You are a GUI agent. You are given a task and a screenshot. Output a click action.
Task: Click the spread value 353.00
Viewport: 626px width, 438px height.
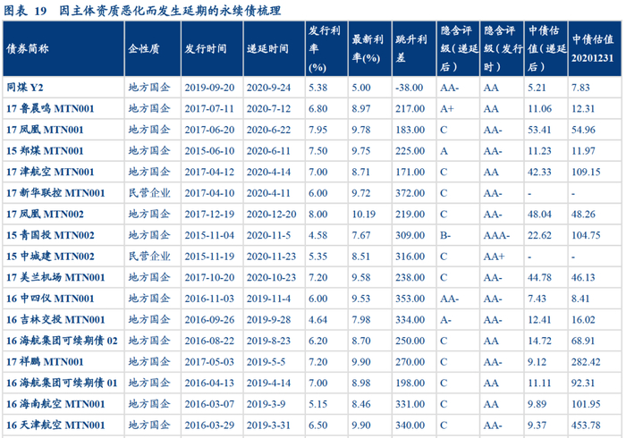pyautogui.click(x=410, y=299)
